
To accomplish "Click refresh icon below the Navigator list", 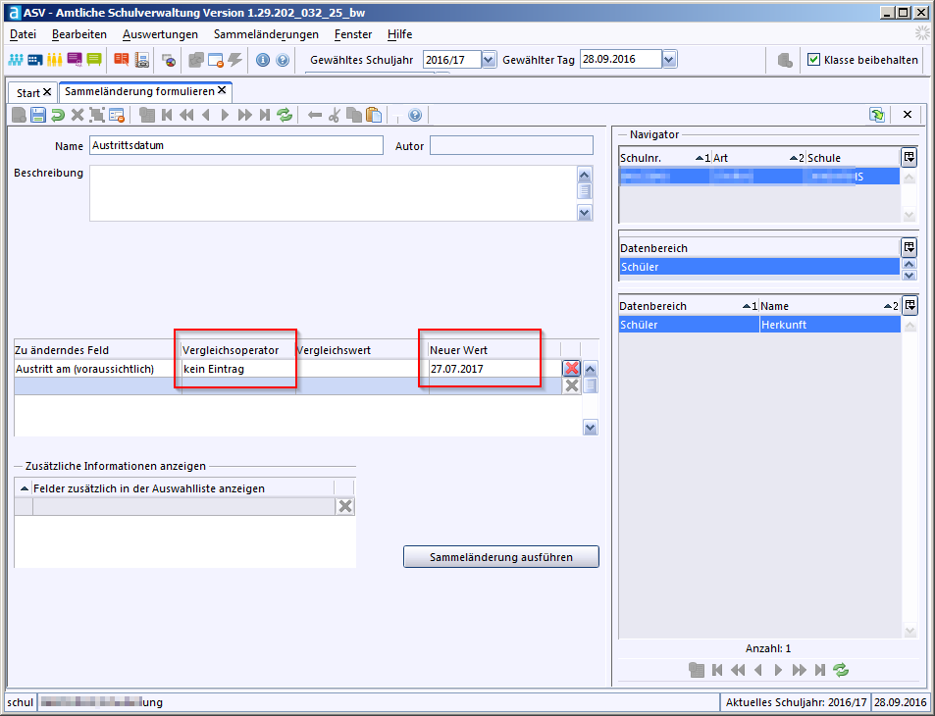I will (x=840, y=670).
